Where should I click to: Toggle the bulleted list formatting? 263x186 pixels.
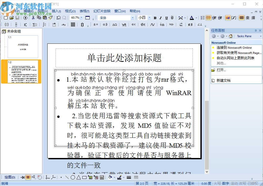tap(209, 18)
